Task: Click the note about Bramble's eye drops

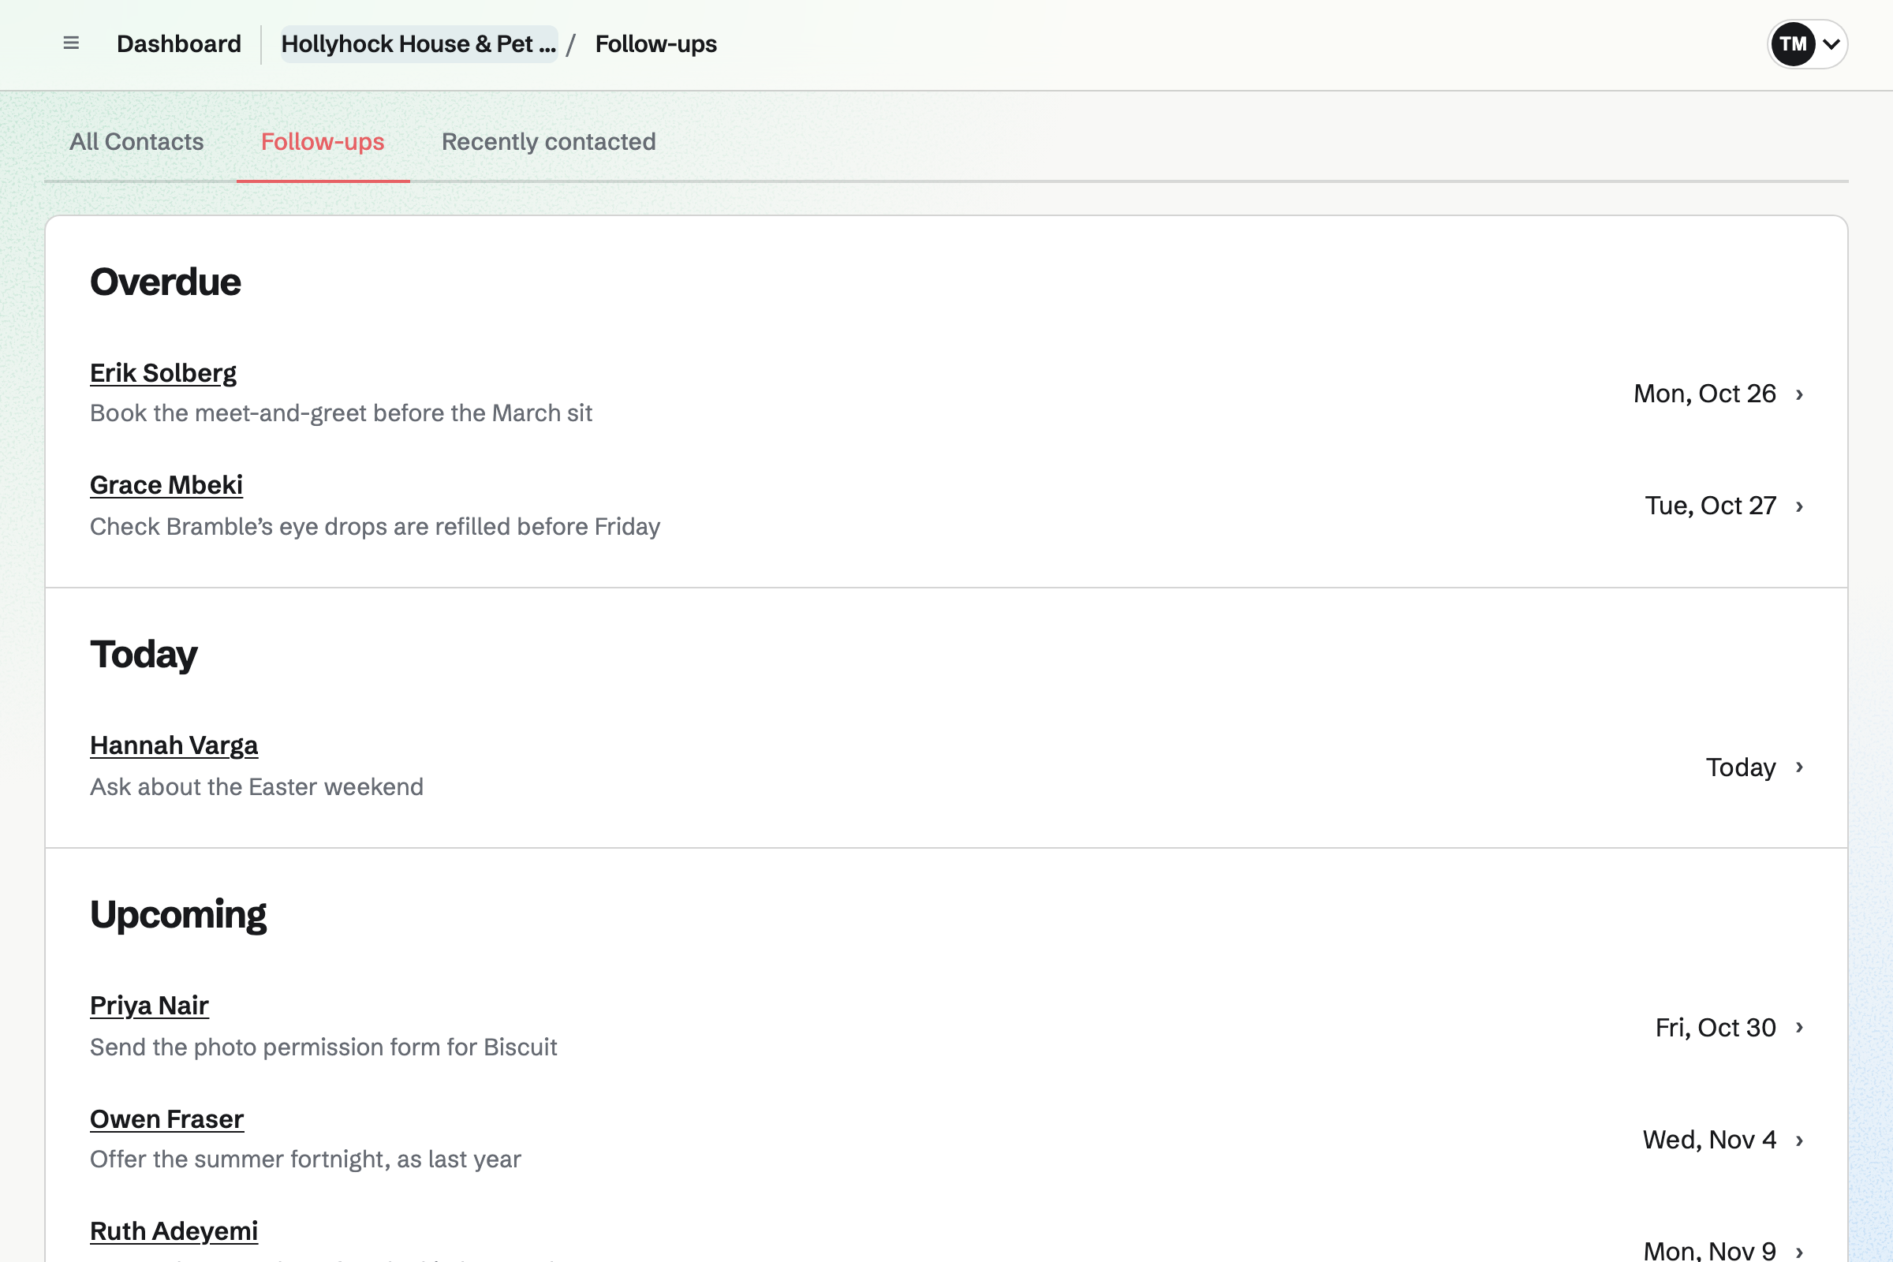Action: pyautogui.click(x=375, y=526)
